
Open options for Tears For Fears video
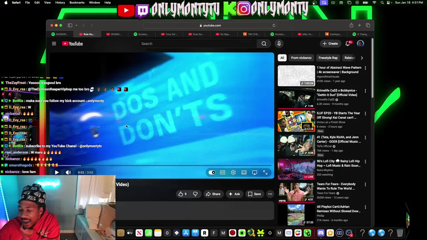(365, 184)
